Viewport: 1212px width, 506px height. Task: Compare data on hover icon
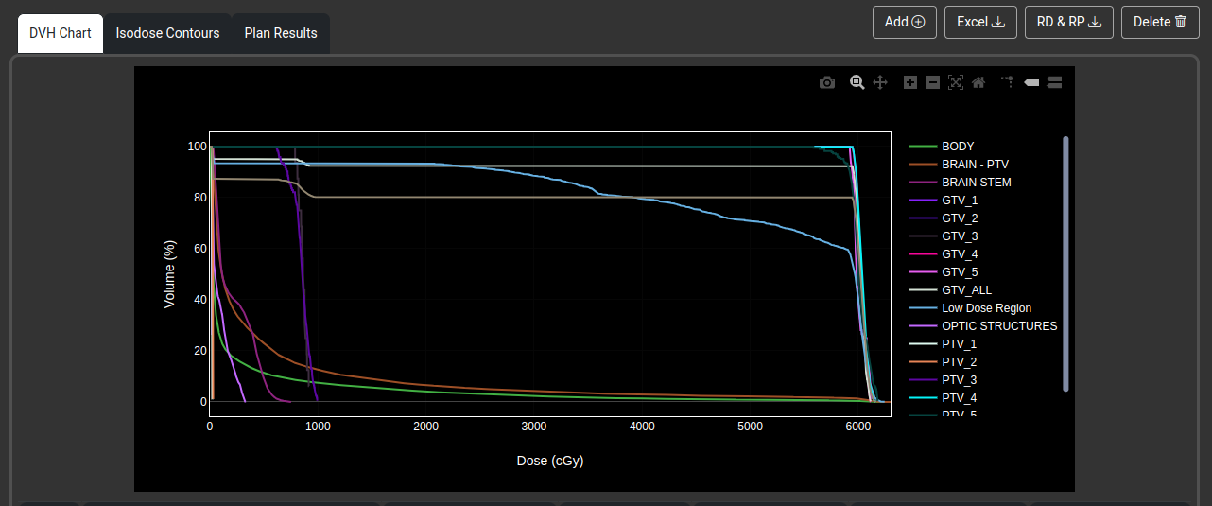pos(1054,83)
